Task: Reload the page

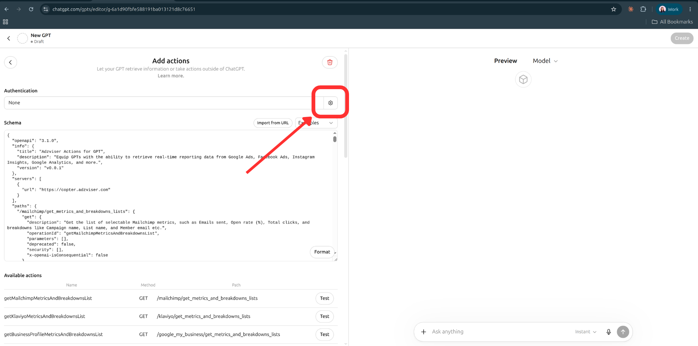Action: pyautogui.click(x=31, y=9)
